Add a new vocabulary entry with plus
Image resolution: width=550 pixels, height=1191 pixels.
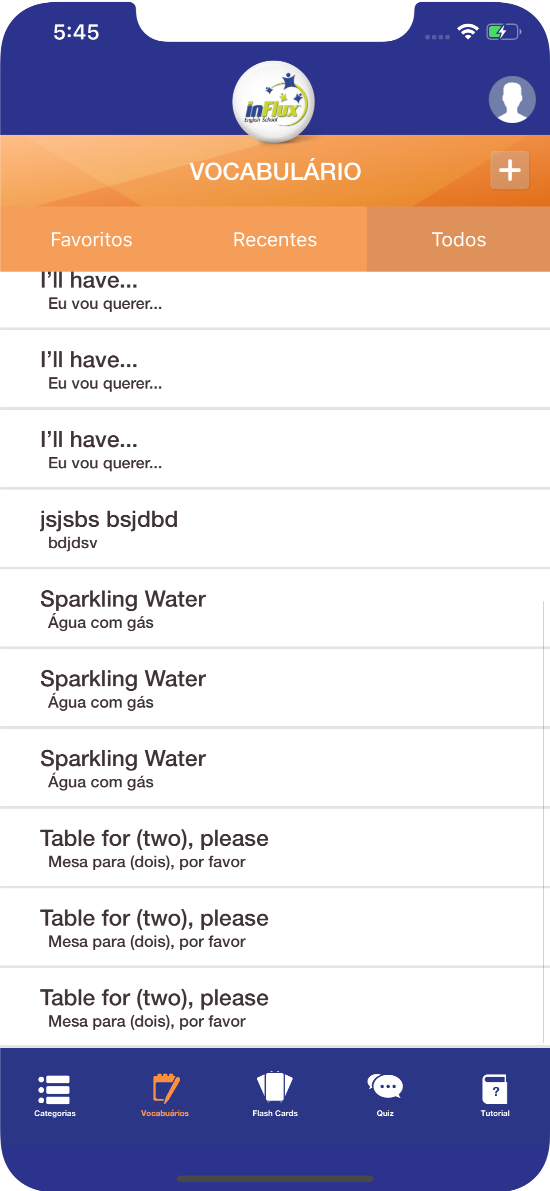click(x=509, y=170)
